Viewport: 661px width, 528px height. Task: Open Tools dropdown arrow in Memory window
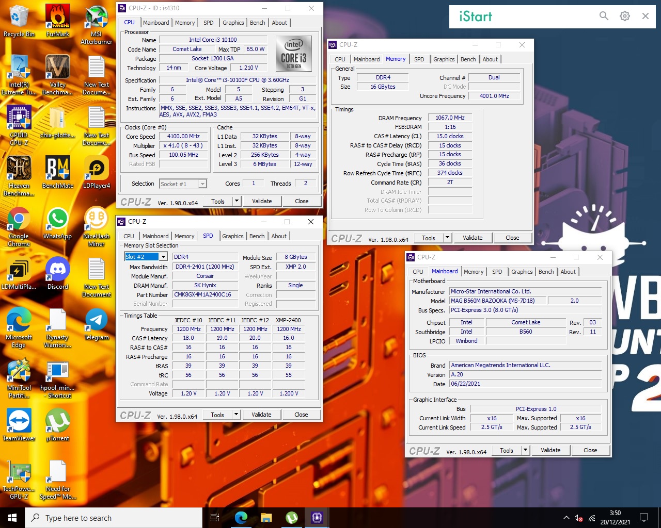(x=447, y=238)
